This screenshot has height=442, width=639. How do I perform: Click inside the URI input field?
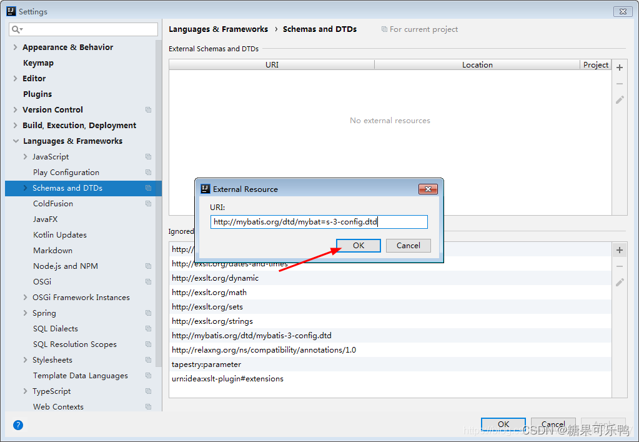click(319, 221)
